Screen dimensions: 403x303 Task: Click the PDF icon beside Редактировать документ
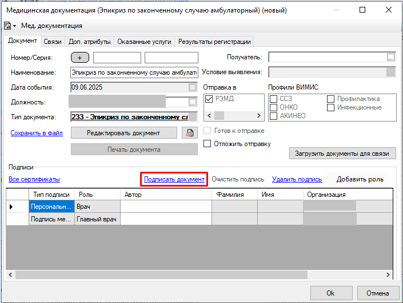pos(189,132)
